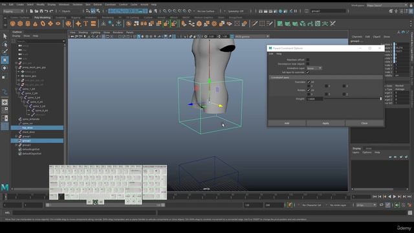Click the MEL command line input
The image size is (414, 233).
[x=84, y=213]
